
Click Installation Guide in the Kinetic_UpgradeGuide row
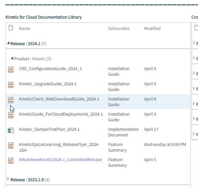click(x=119, y=87)
